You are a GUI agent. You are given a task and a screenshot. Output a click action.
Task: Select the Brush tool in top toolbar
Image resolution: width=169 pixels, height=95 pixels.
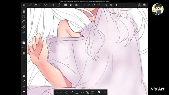click(31, 5)
